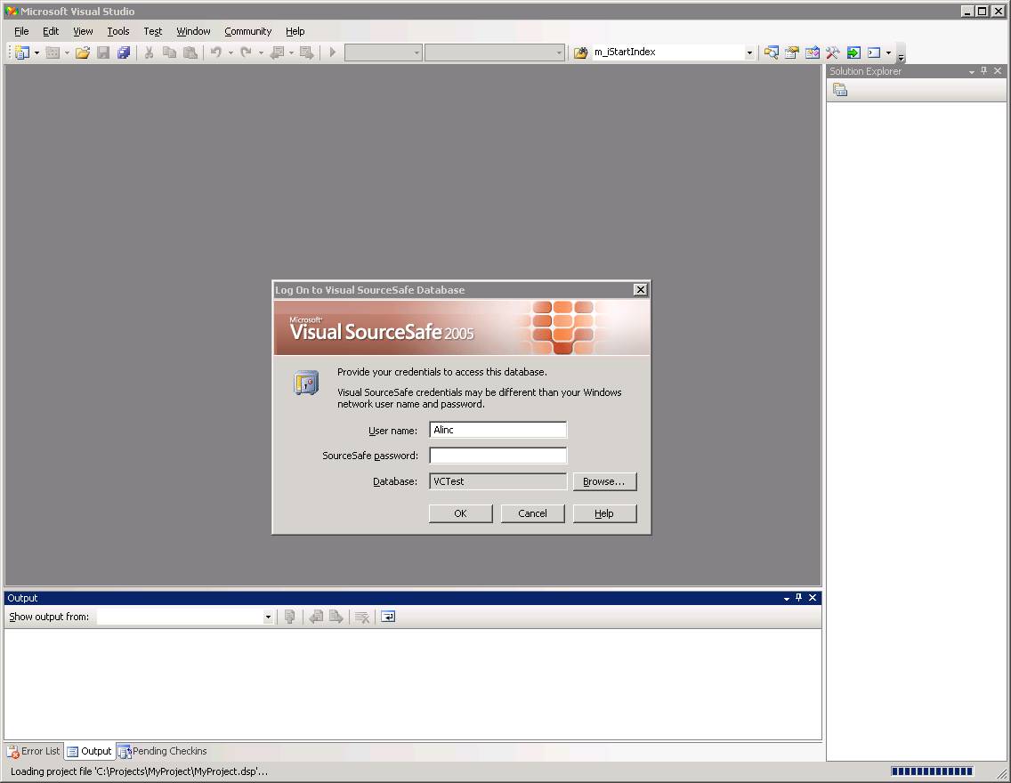Click the Open File toolbar icon
Image resolution: width=1011 pixels, height=783 pixels.
coord(83,52)
